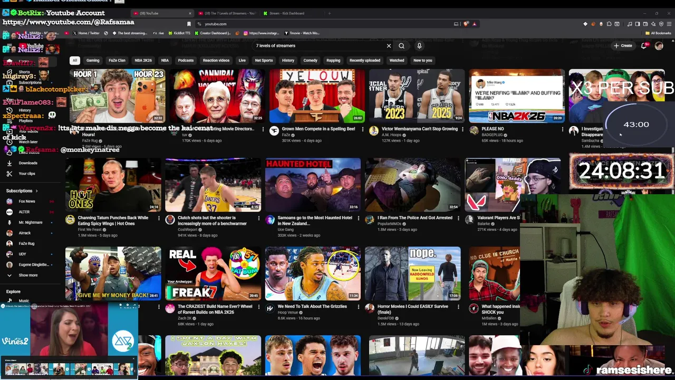Click the Create button
Viewport: 675px width, 380px height.
tap(623, 46)
